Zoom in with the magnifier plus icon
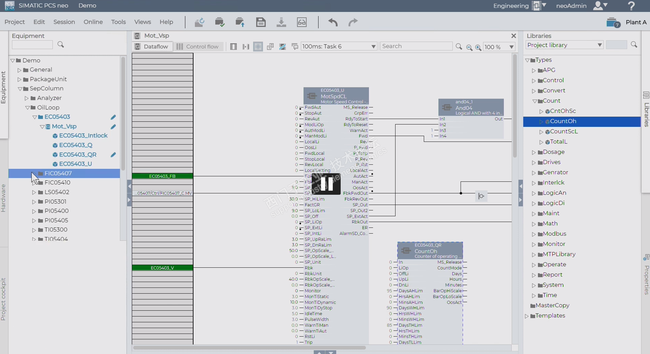Viewport: 650px width, 354px height. tap(478, 47)
